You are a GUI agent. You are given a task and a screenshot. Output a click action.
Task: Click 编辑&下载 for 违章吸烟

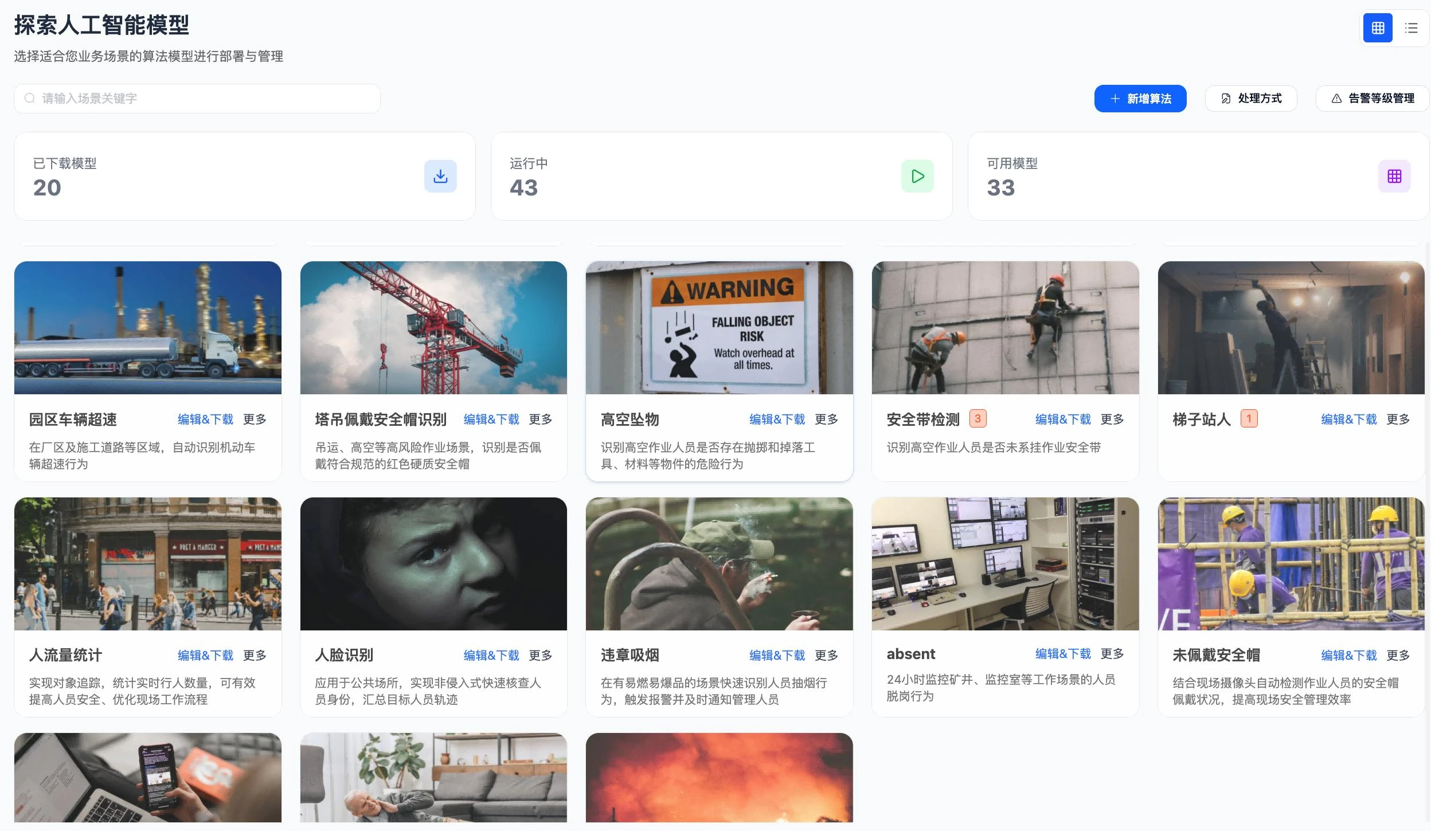(777, 655)
